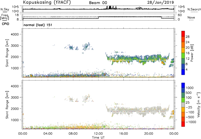
Task: Click the Kapuskasing (fitACF) plot title
Action: 47,2
